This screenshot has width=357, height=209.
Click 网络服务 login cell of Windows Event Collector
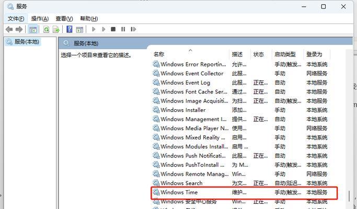(x=317, y=74)
